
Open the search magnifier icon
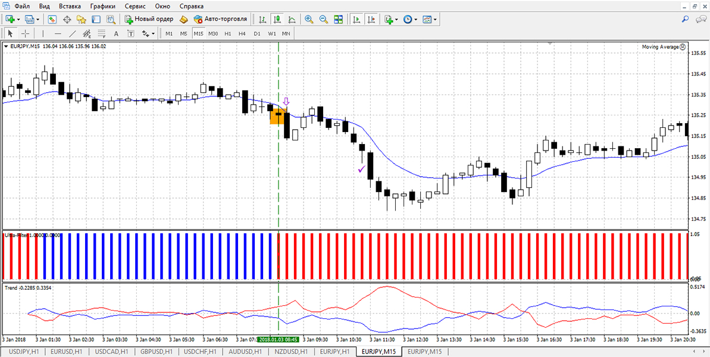(x=686, y=19)
